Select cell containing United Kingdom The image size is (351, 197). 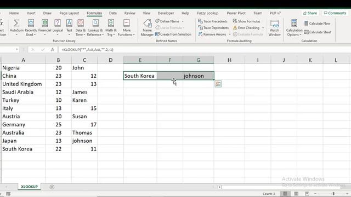(x=23, y=84)
